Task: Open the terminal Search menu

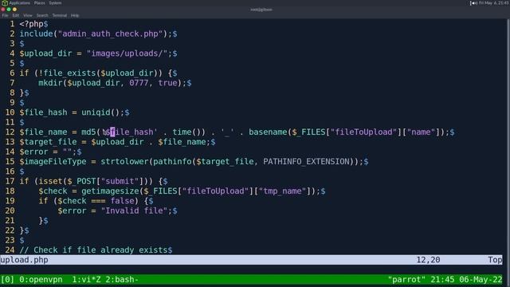Action: coord(42,15)
